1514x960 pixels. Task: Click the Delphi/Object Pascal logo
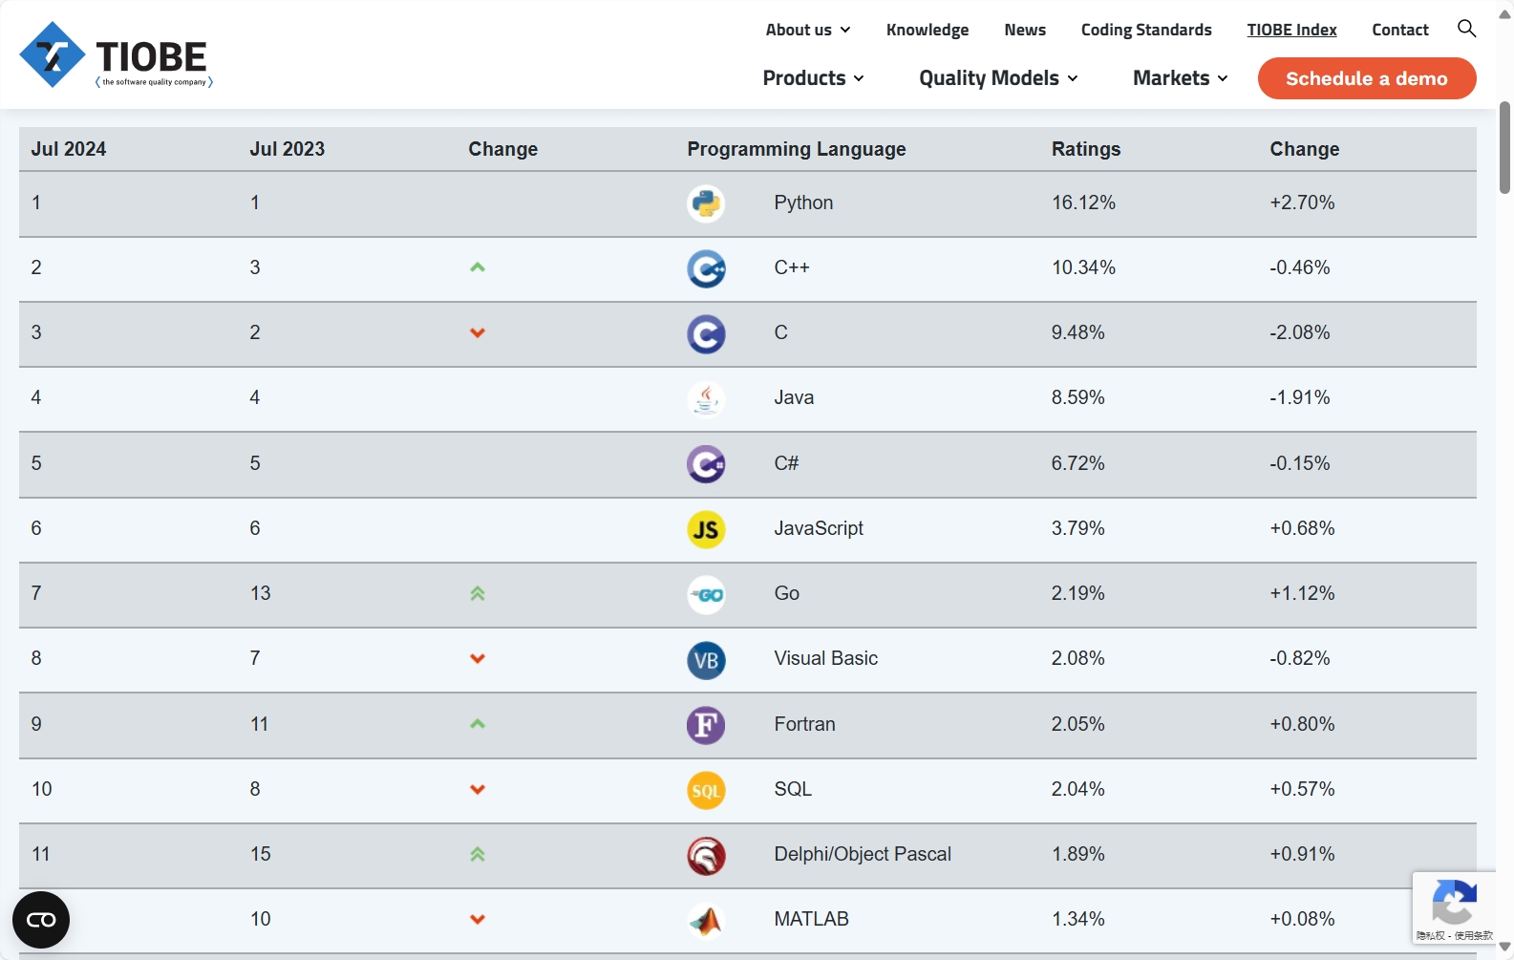pyautogui.click(x=706, y=856)
